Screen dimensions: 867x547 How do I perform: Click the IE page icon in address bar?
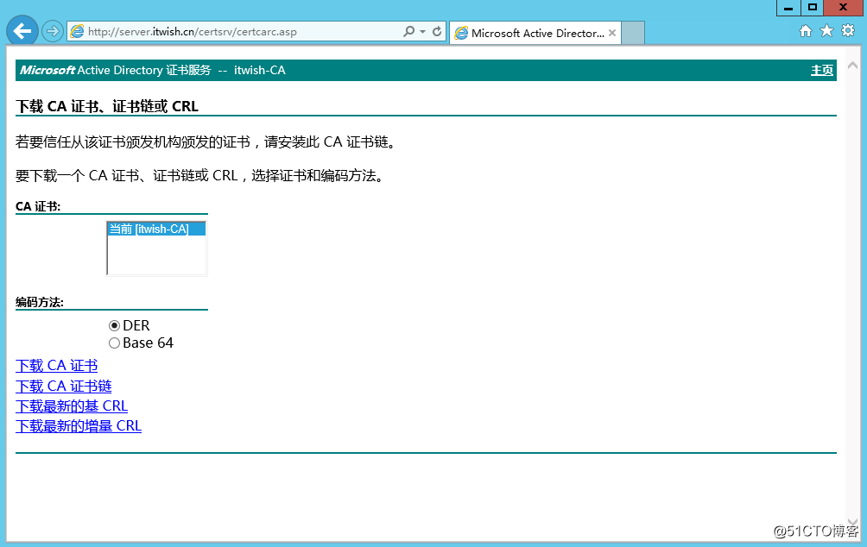[78, 32]
